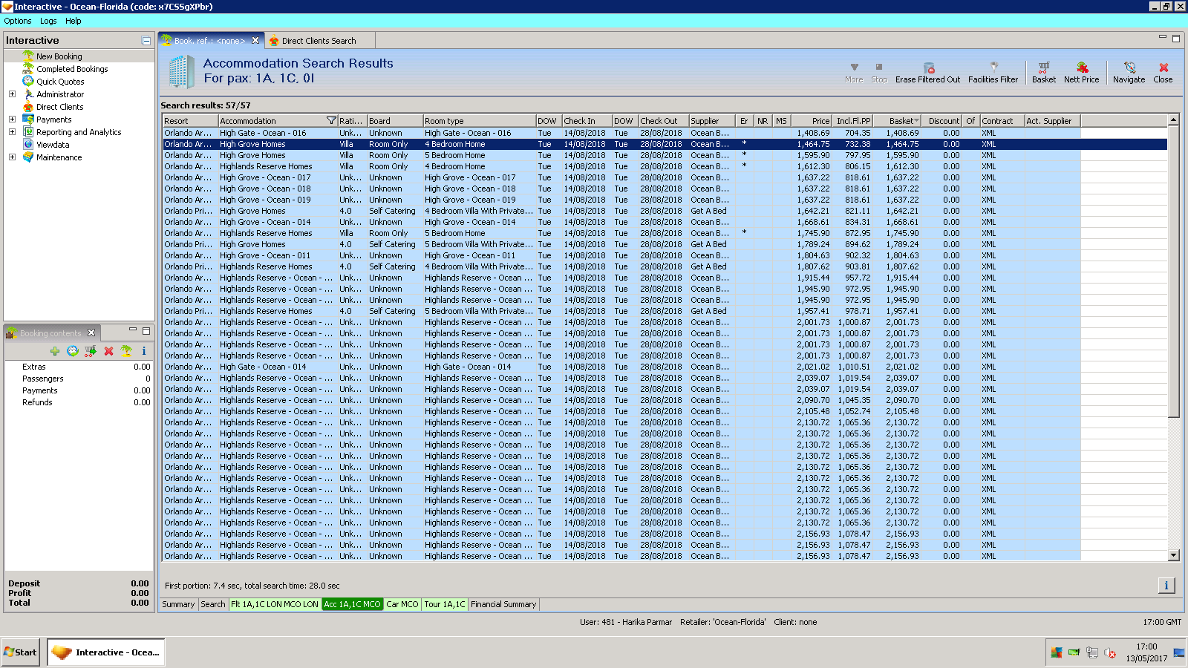This screenshot has height=668, width=1188.
Task: Open the Options menu
Action: 18,21
